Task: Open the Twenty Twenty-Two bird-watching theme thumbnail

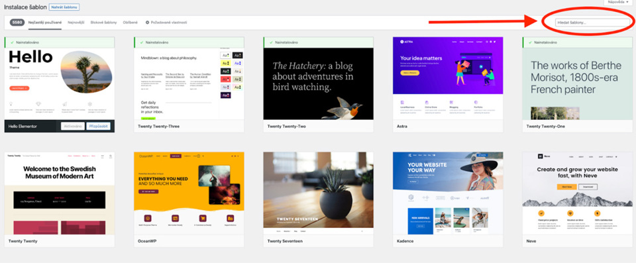Action: pyautogui.click(x=319, y=83)
